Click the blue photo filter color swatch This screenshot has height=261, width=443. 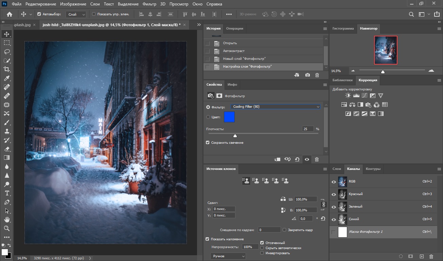[x=229, y=117]
